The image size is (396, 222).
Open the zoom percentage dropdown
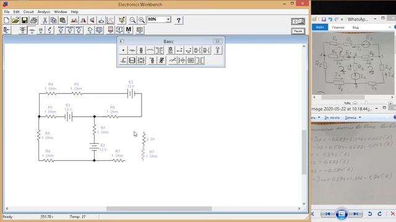168,19
